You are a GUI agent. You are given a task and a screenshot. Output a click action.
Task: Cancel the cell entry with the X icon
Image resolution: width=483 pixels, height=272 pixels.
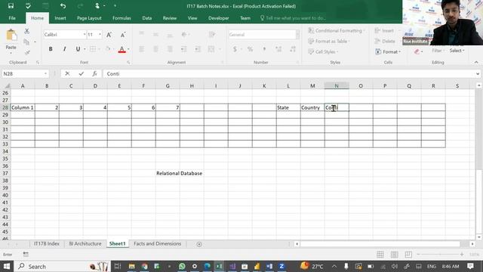(67, 74)
